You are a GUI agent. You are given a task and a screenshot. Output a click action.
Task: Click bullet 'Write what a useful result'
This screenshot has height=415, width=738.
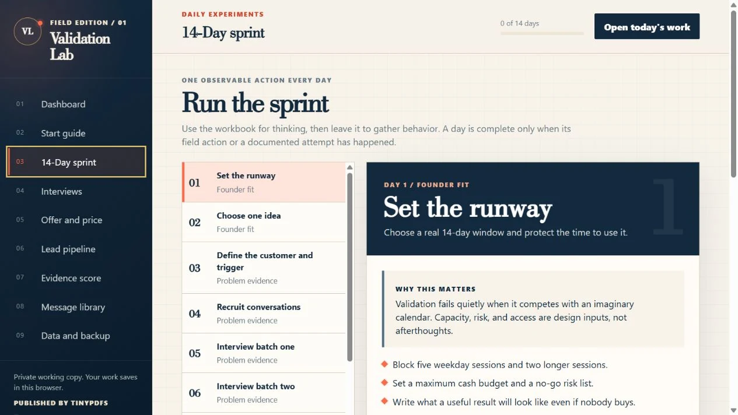(514, 402)
